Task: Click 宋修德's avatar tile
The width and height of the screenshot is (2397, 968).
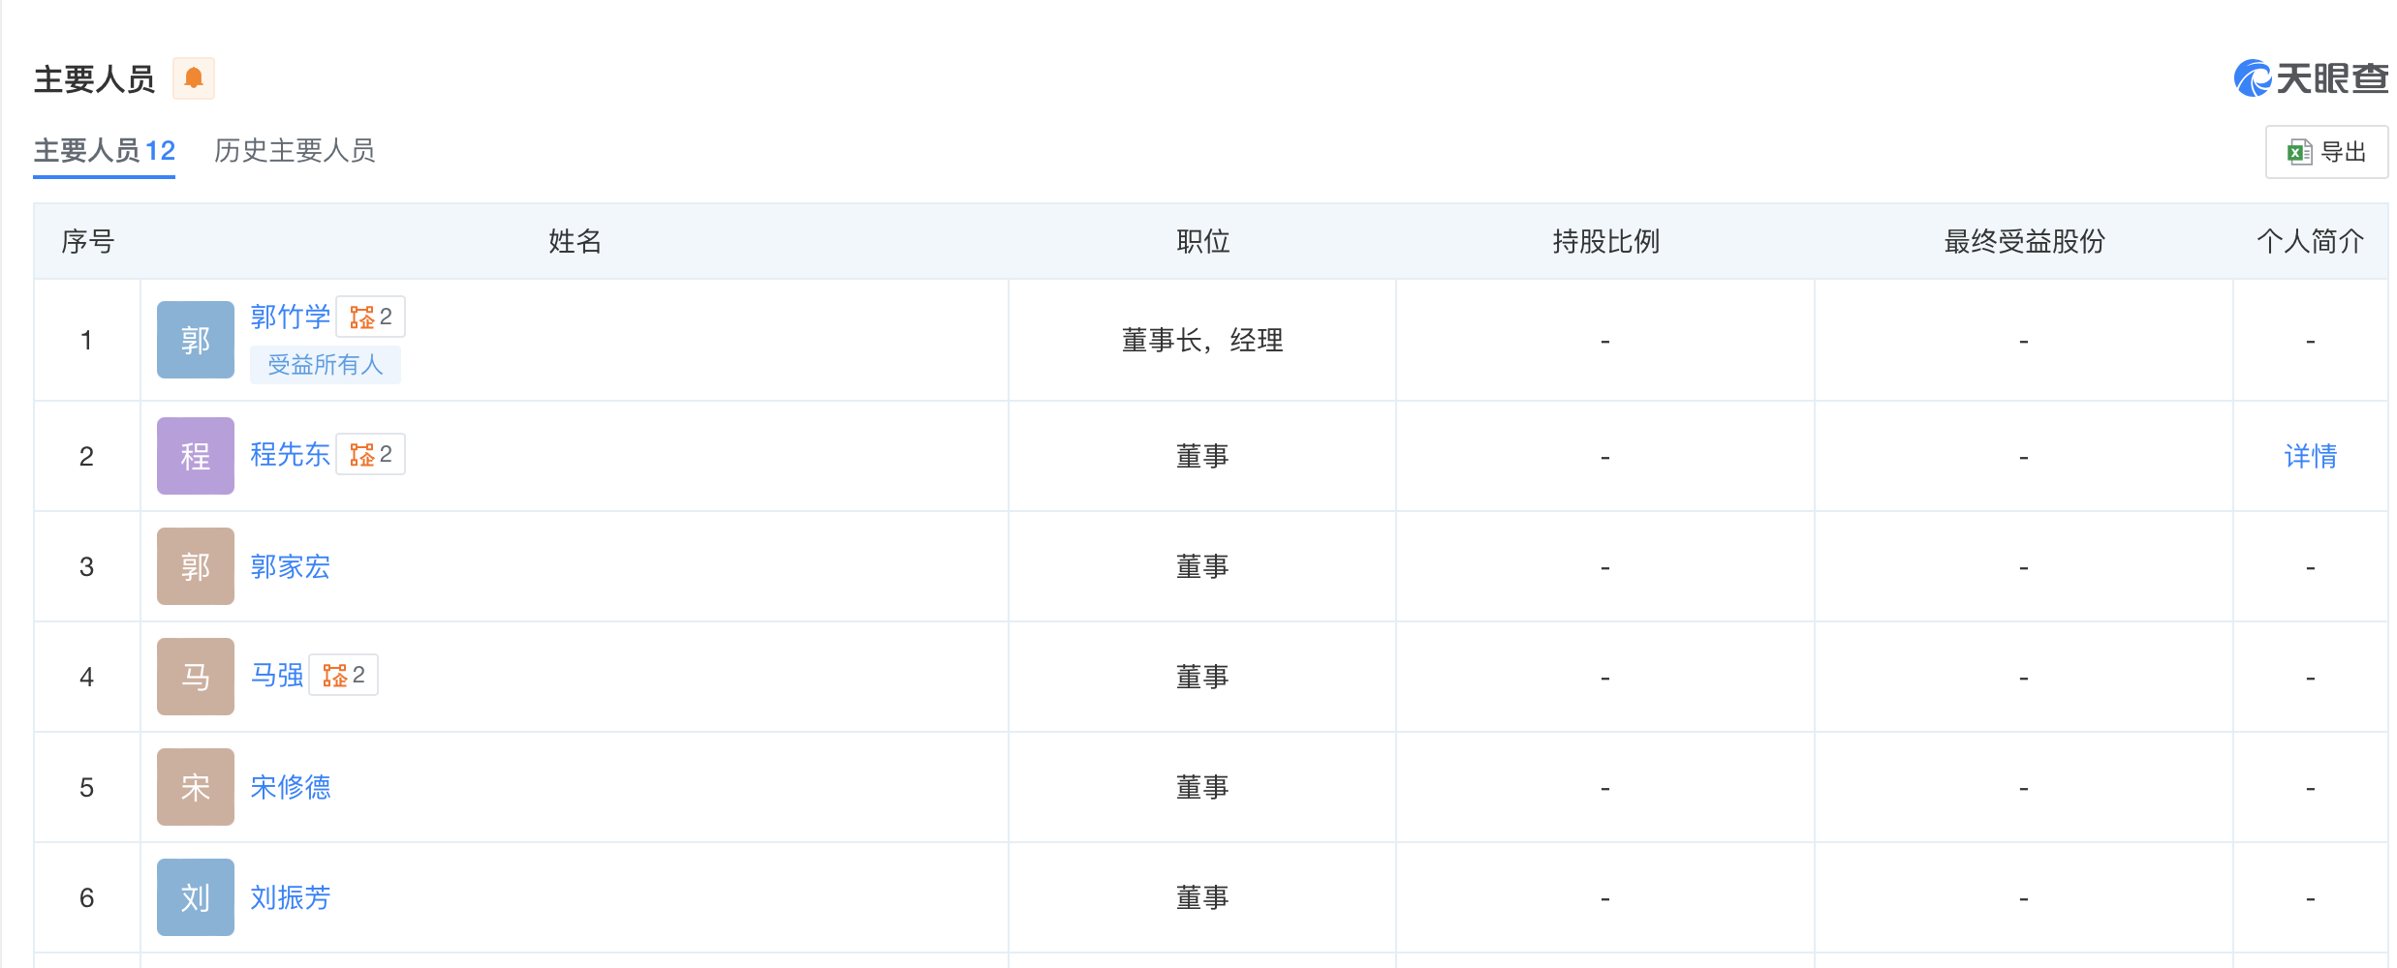Action: (x=196, y=787)
